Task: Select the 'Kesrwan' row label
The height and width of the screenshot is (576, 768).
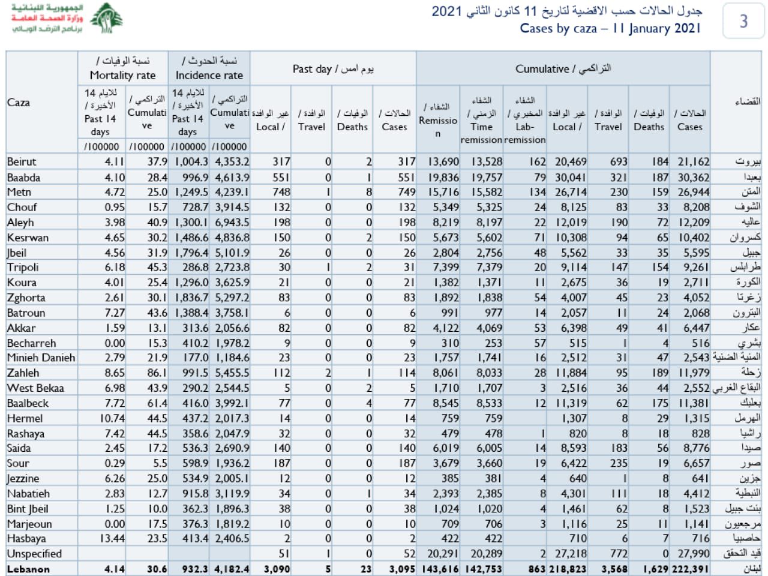Action: coord(28,238)
